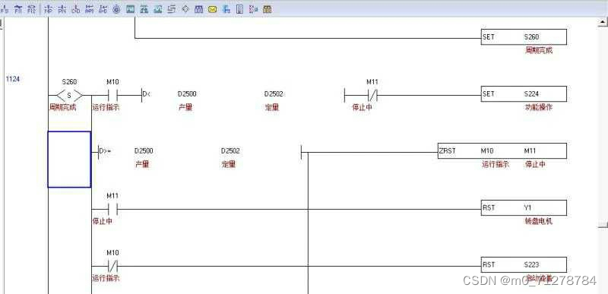This screenshot has width=608, height=294.
Task: Click D2500 operand in the D>= row
Action: [x=144, y=150]
